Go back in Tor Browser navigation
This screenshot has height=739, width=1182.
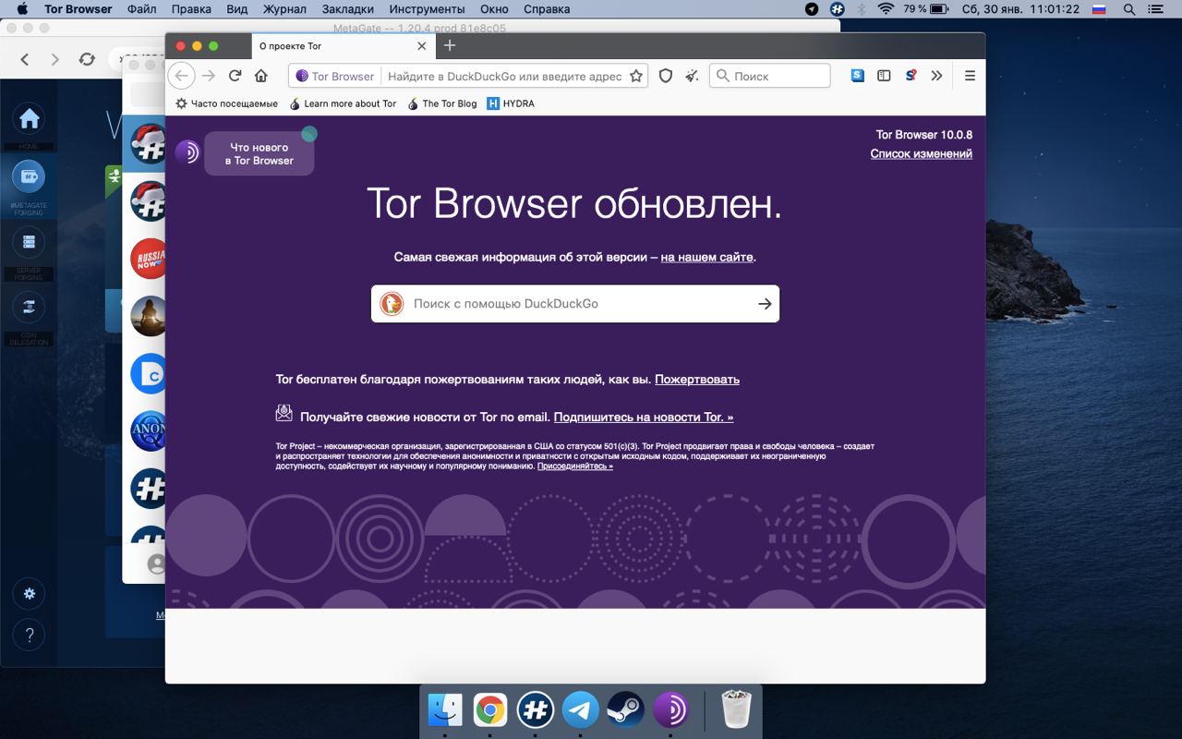click(x=182, y=76)
